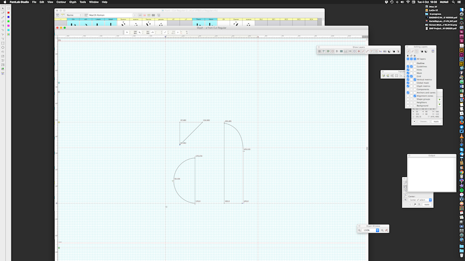
Task: Select the Thorn glyph cell in Font window
Action: coord(198,22)
